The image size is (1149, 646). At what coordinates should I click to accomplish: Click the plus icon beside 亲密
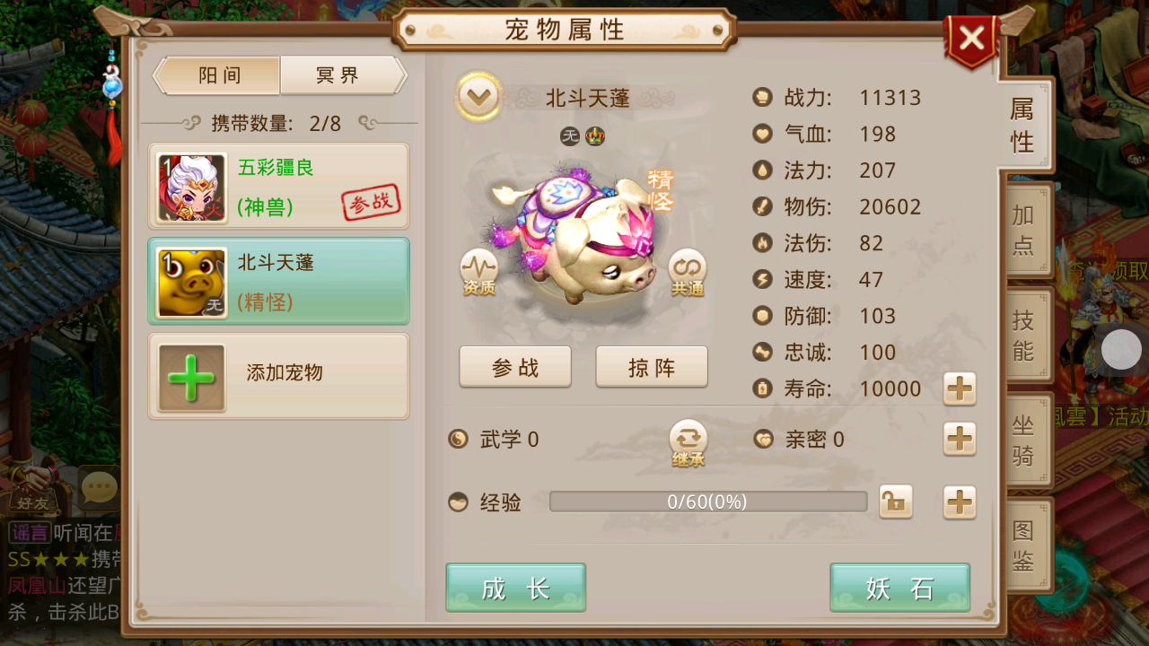click(x=960, y=439)
